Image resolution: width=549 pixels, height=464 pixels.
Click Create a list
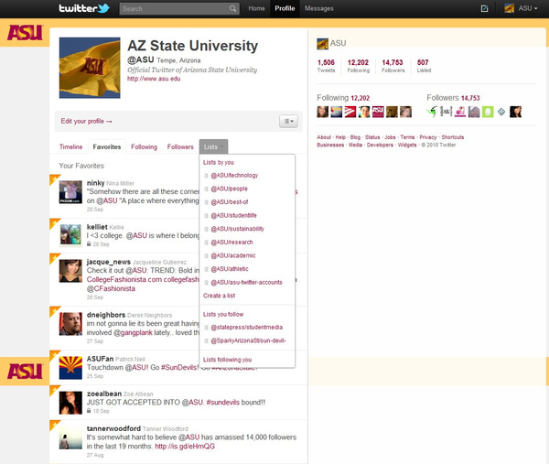[220, 296]
